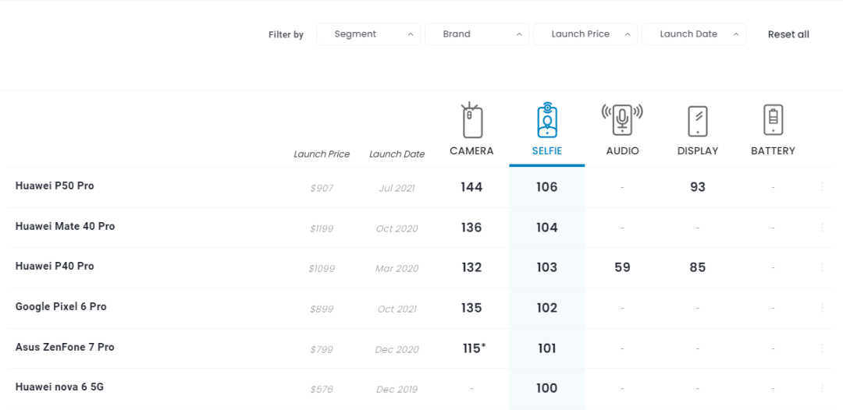Viewport: 843px width, 410px height.
Task: Click display score 93
Action: (x=698, y=187)
